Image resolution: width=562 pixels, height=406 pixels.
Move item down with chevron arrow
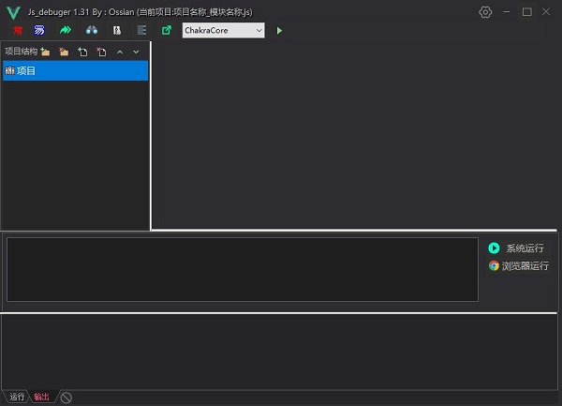tap(136, 53)
